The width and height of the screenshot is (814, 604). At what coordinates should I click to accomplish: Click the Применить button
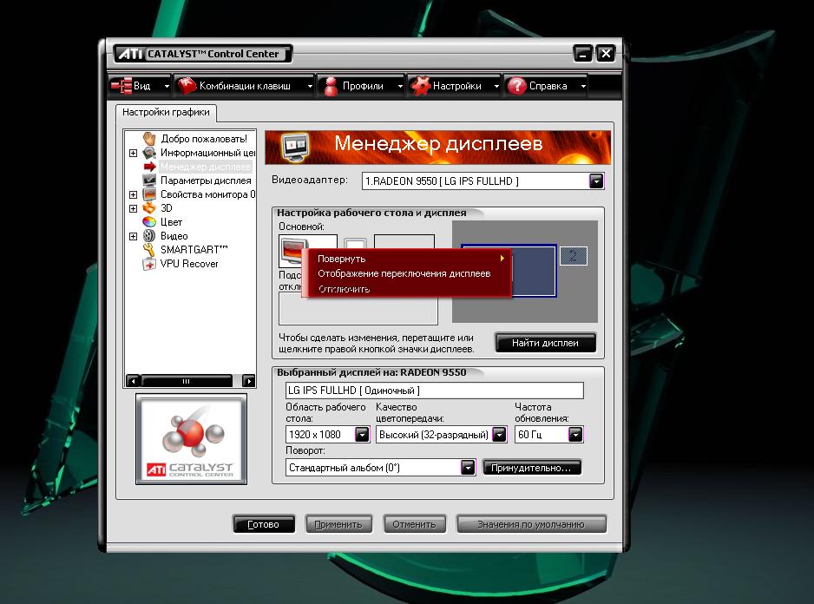click(338, 524)
